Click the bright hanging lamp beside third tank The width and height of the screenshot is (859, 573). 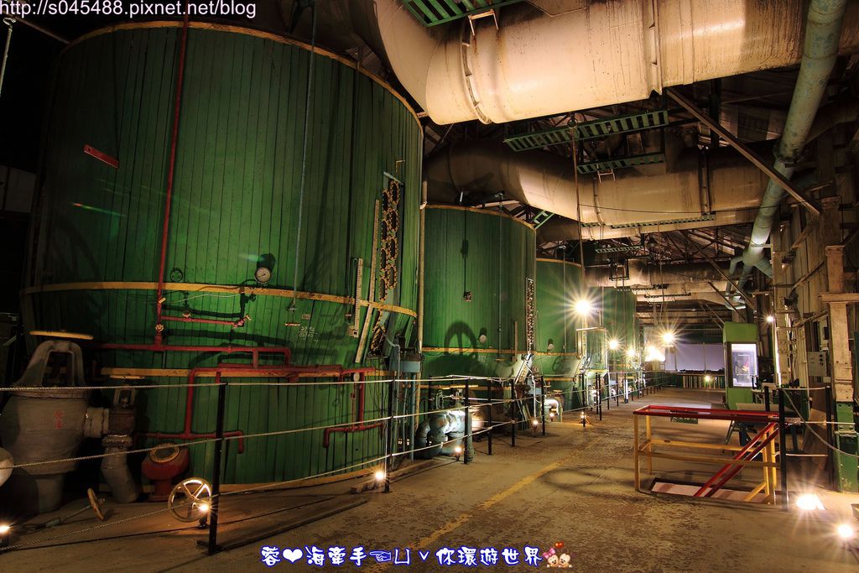click(582, 307)
